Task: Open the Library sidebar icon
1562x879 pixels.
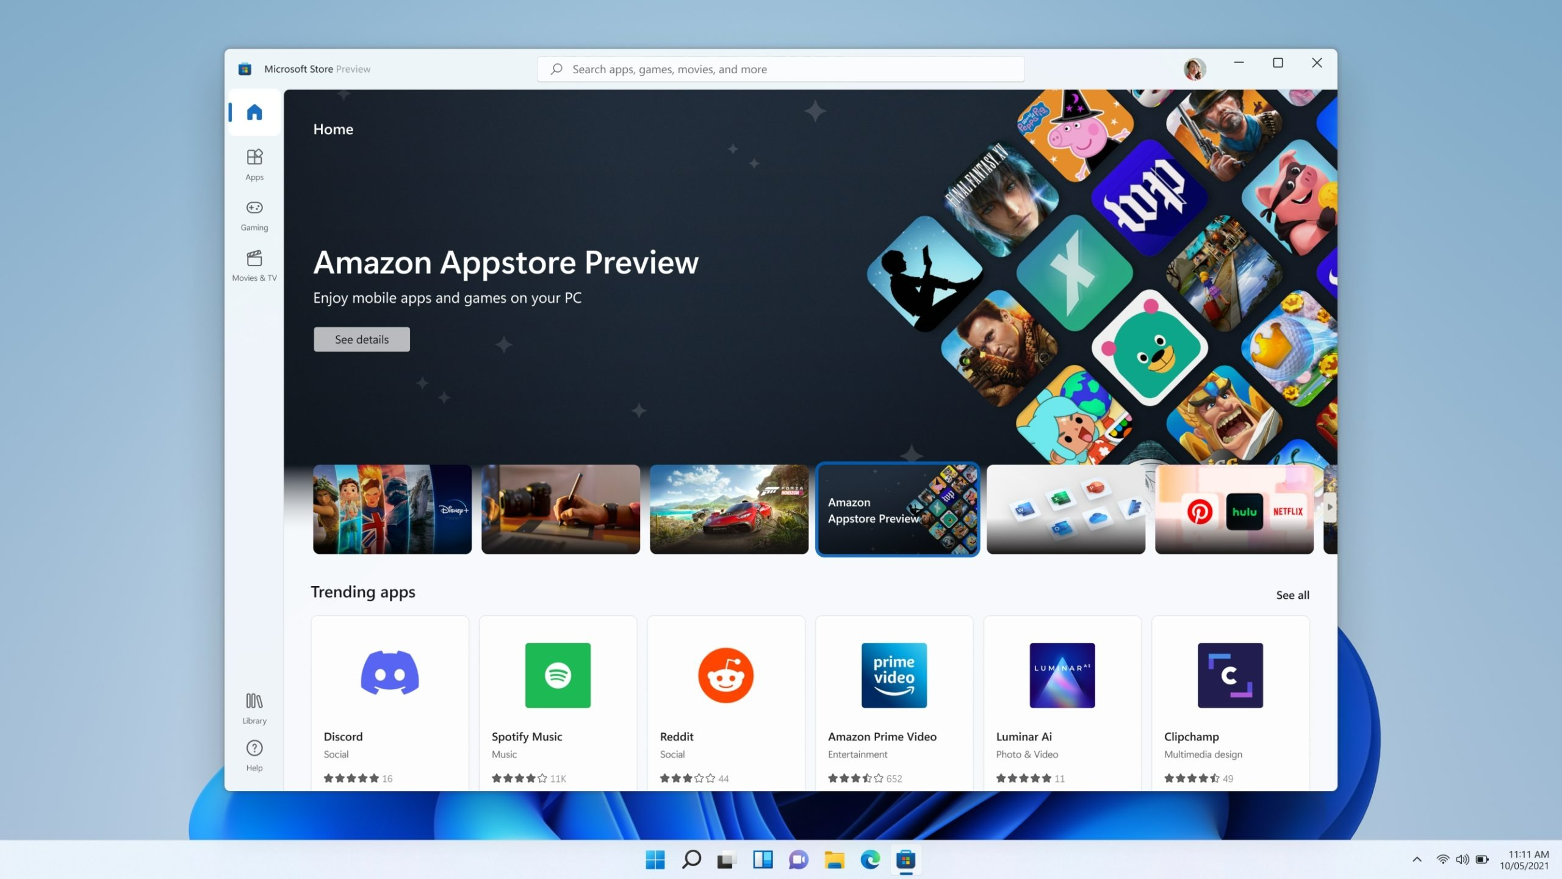Action: [254, 707]
